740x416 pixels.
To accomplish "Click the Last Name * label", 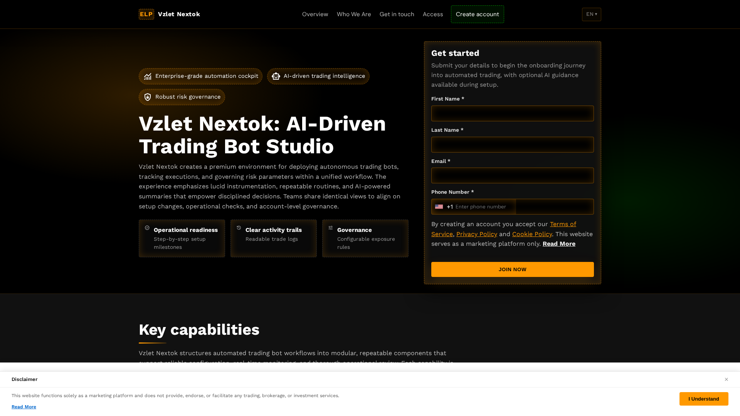I will coord(447,130).
